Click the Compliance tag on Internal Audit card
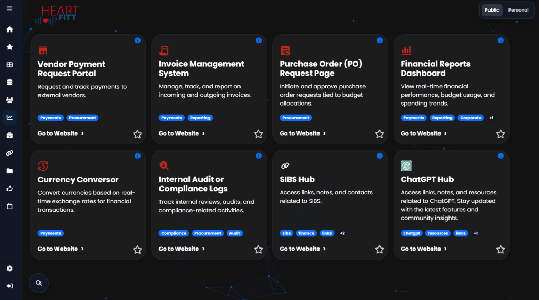539x300 pixels. click(174, 233)
